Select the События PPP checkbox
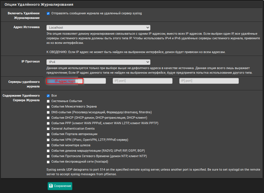The image size is (264, 193). click(x=48, y=123)
